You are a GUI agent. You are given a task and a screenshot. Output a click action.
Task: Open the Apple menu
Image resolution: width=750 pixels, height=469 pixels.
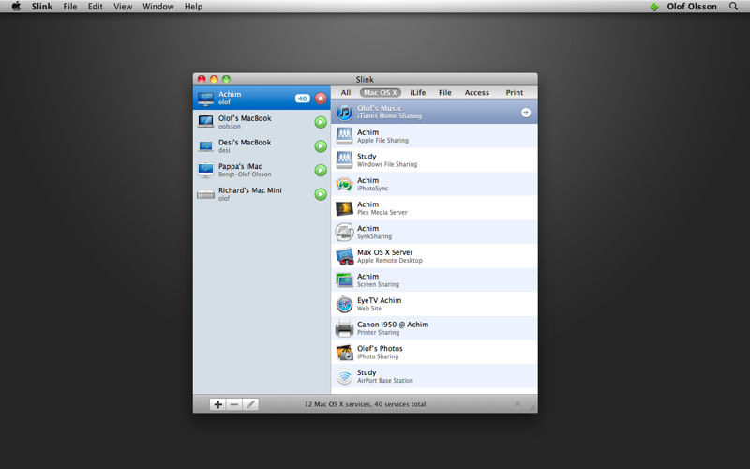coord(16,7)
